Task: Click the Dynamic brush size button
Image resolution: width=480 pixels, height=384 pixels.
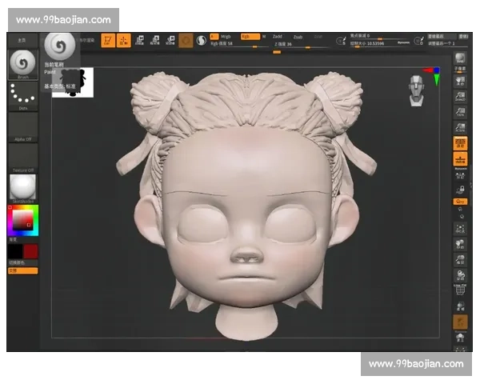Action: pyautogui.click(x=403, y=43)
